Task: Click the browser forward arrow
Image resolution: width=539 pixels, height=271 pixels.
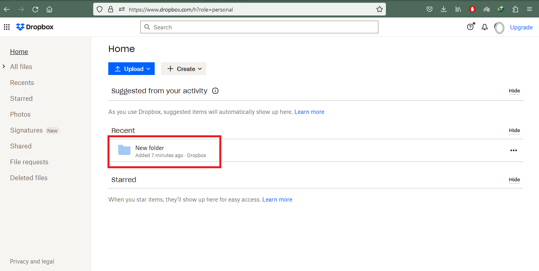Action: 21,9
